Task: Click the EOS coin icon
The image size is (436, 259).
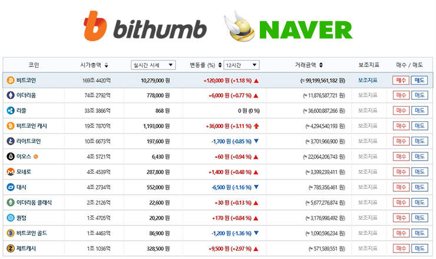Action: pyautogui.click(x=11, y=157)
